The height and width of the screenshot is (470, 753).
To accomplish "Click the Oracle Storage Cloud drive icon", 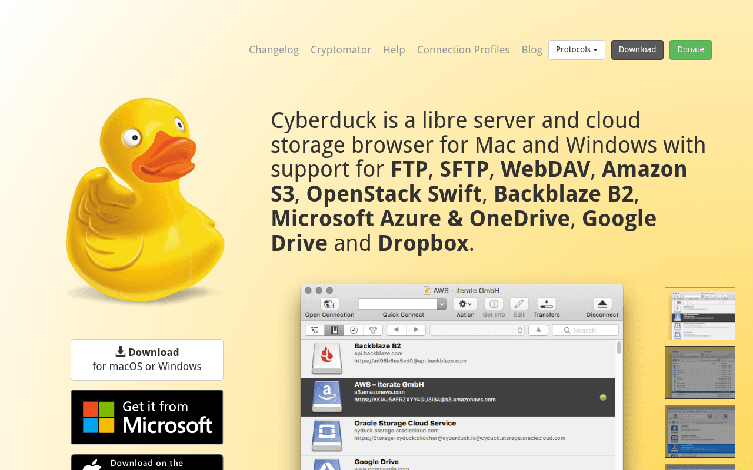I will pyautogui.click(x=326, y=436).
